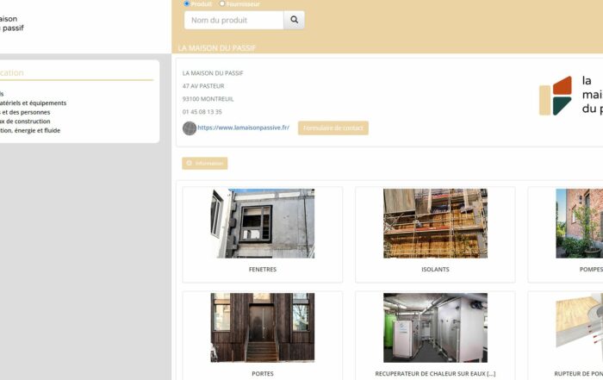Click the magnifier search button
Screen dimensions: 603x380
[294, 20]
